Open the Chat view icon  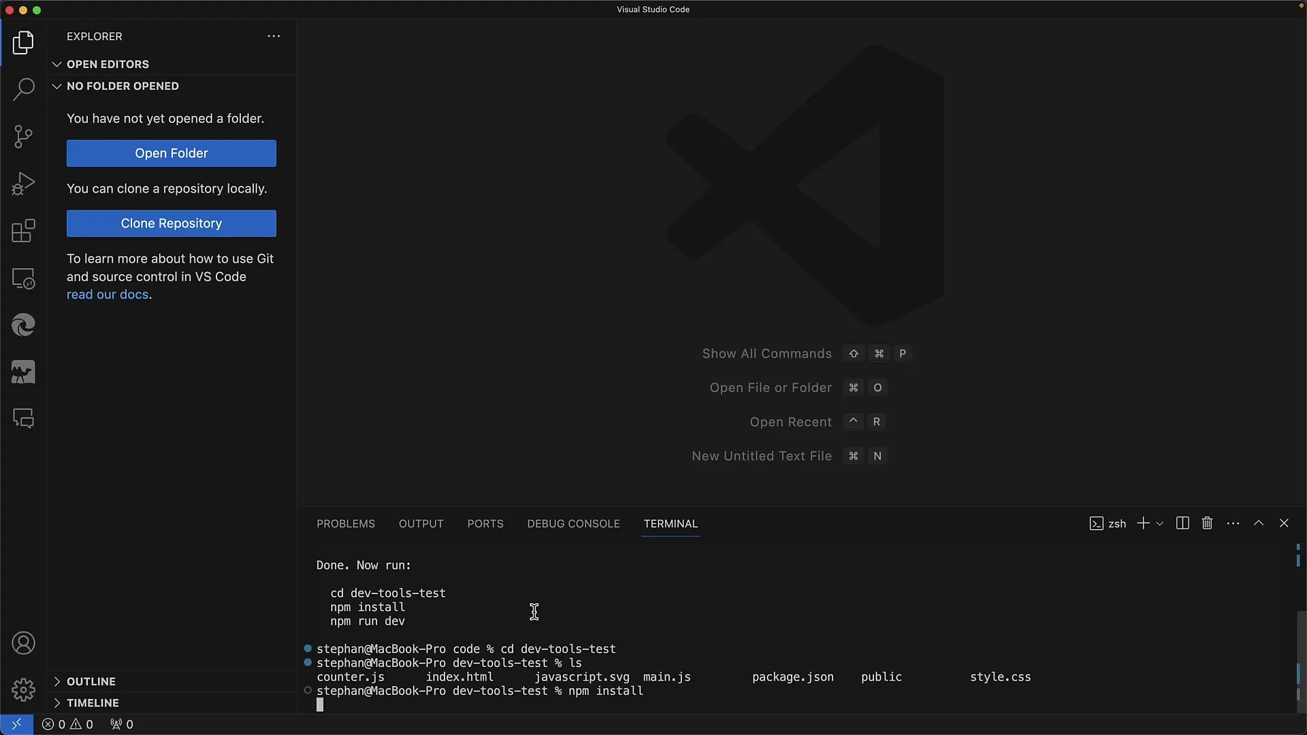click(23, 419)
